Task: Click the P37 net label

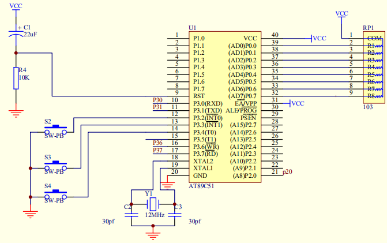Action: click(157, 150)
